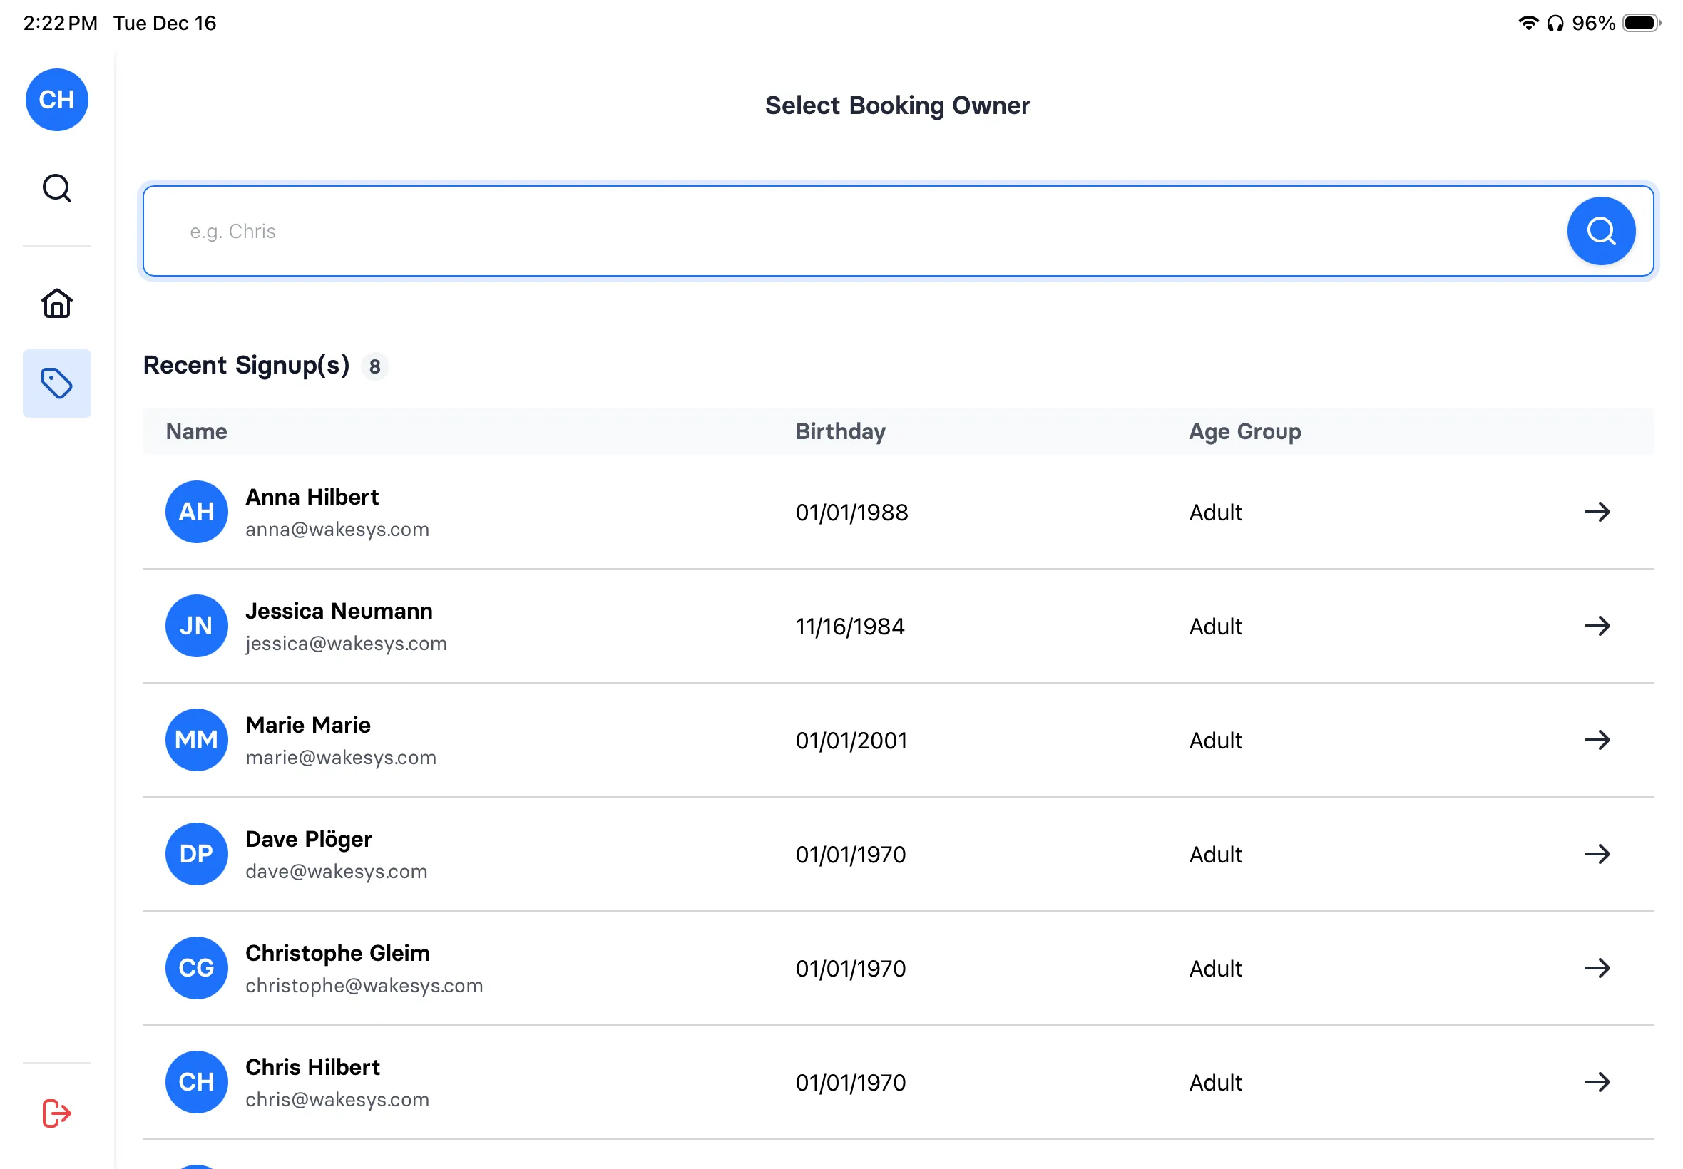The image size is (1683, 1169).
Task: Select Marie Marie's row arrow
Action: point(1599,740)
